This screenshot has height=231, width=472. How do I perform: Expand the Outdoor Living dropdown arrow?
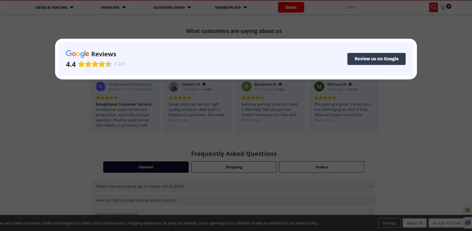[189, 8]
